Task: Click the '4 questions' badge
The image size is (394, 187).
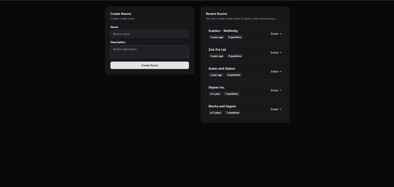Action: 234,75
